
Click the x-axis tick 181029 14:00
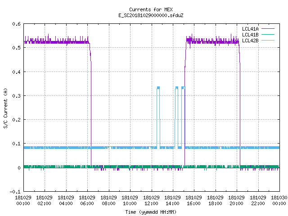(172, 200)
